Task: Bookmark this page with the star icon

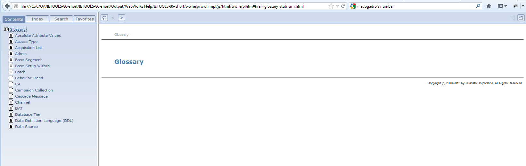Action: point(331,6)
